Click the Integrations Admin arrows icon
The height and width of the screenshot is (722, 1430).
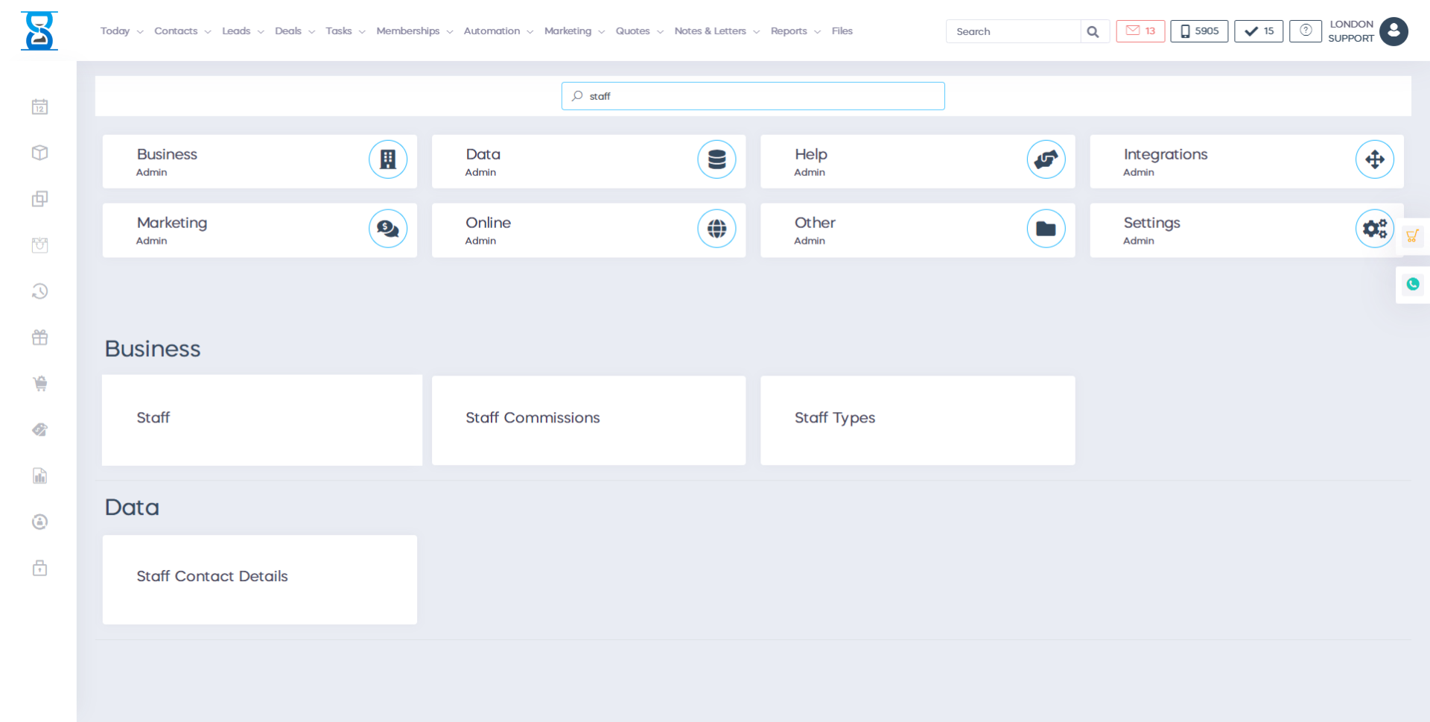coord(1374,159)
